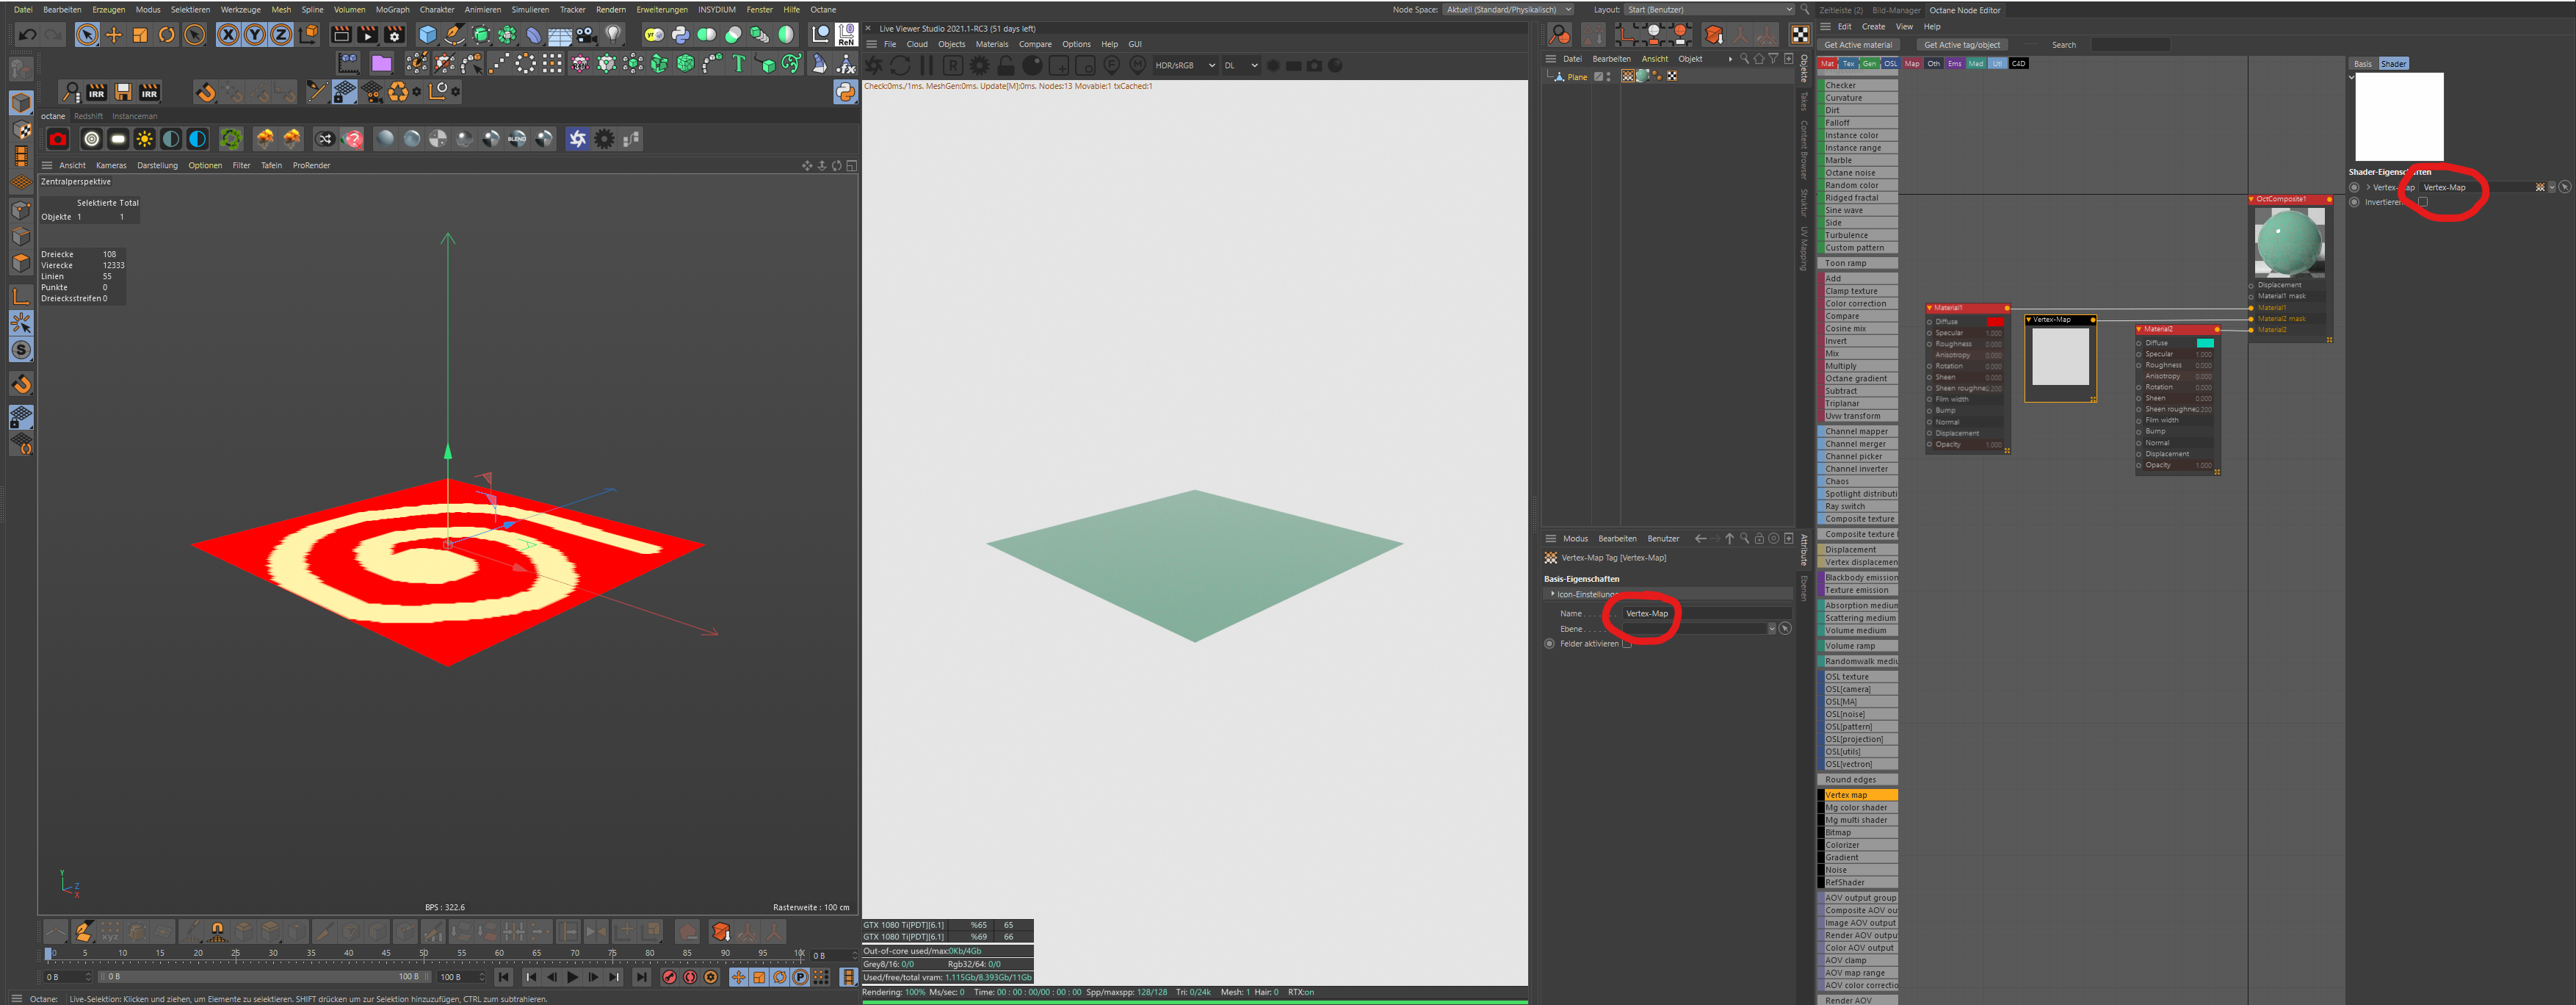The image size is (2576, 1005).
Task: Expand Icon-Einstellungen section
Action: pos(1553,594)
